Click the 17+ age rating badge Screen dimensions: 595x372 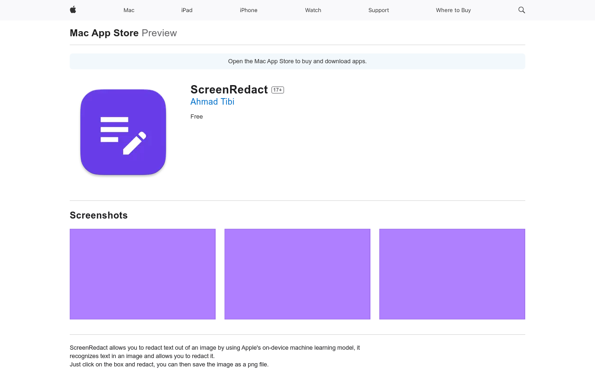pyautogui.click(x=278, y=90)
